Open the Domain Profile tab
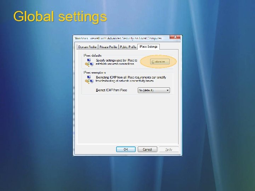 click(x=87, y=47)
